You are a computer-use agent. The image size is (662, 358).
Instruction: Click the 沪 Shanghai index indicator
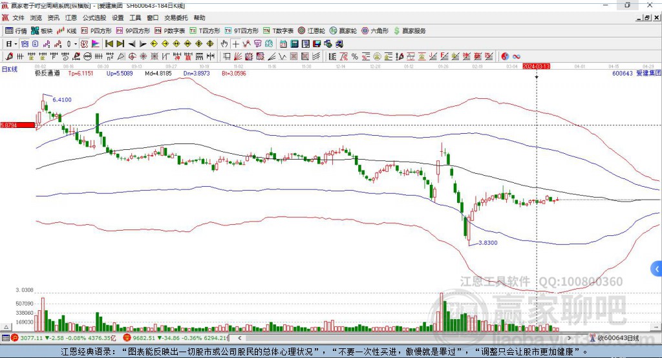click(x=15, y=338)
